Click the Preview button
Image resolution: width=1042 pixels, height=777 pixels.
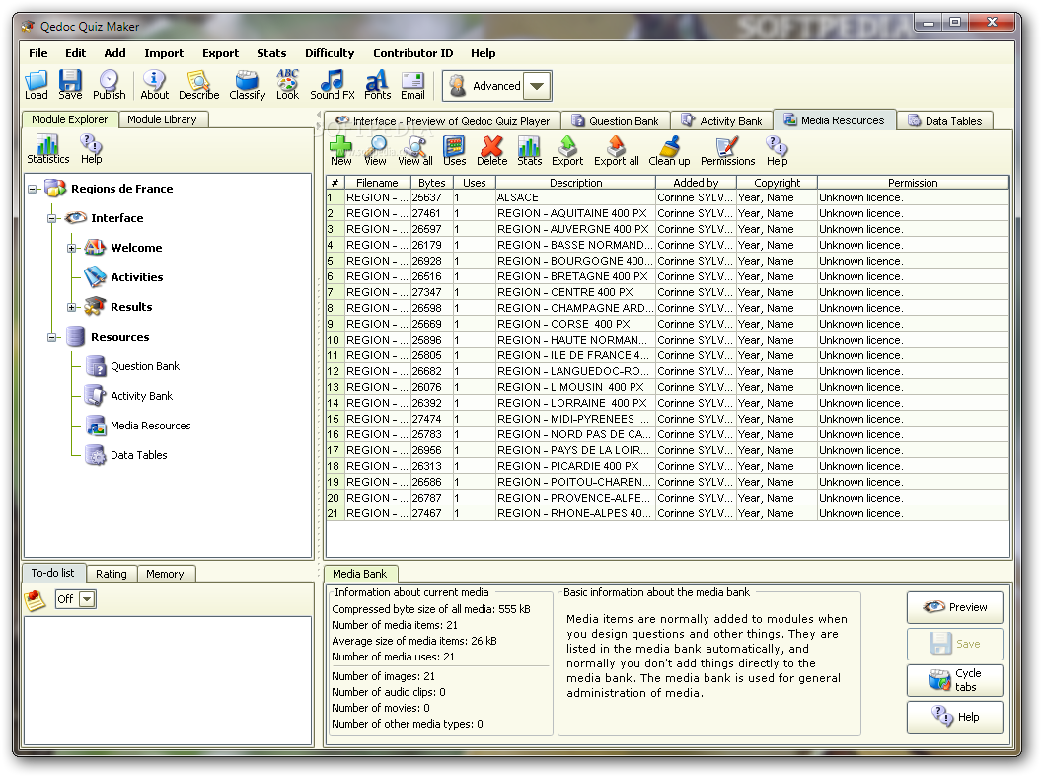click(x=955, y=607)
